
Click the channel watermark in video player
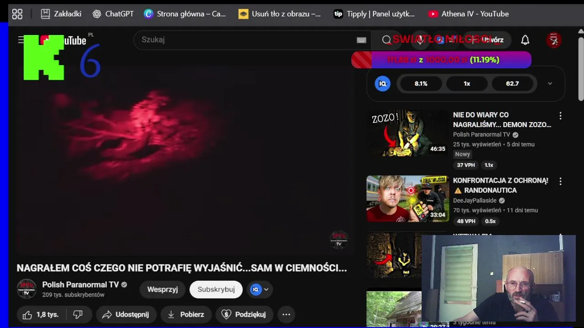click(x=339, y=240)
